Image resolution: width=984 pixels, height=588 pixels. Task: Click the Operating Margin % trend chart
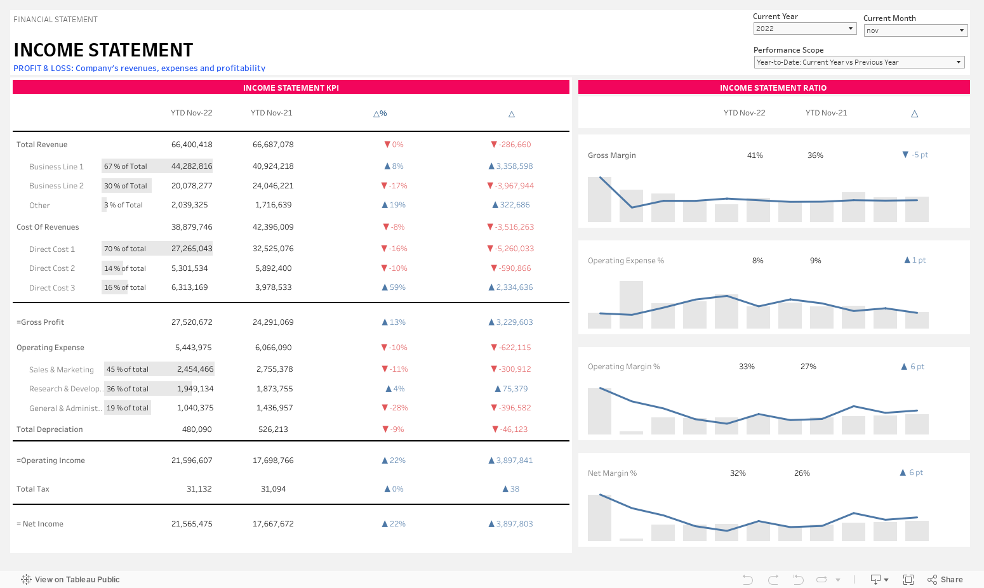pyautogui.click(x=758, y=410)
